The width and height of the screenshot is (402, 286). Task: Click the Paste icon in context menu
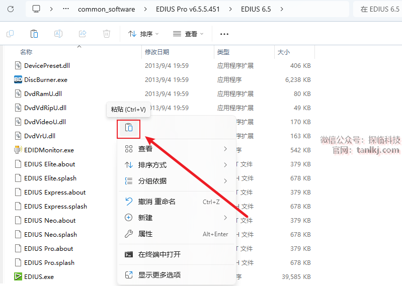[128, 128]
